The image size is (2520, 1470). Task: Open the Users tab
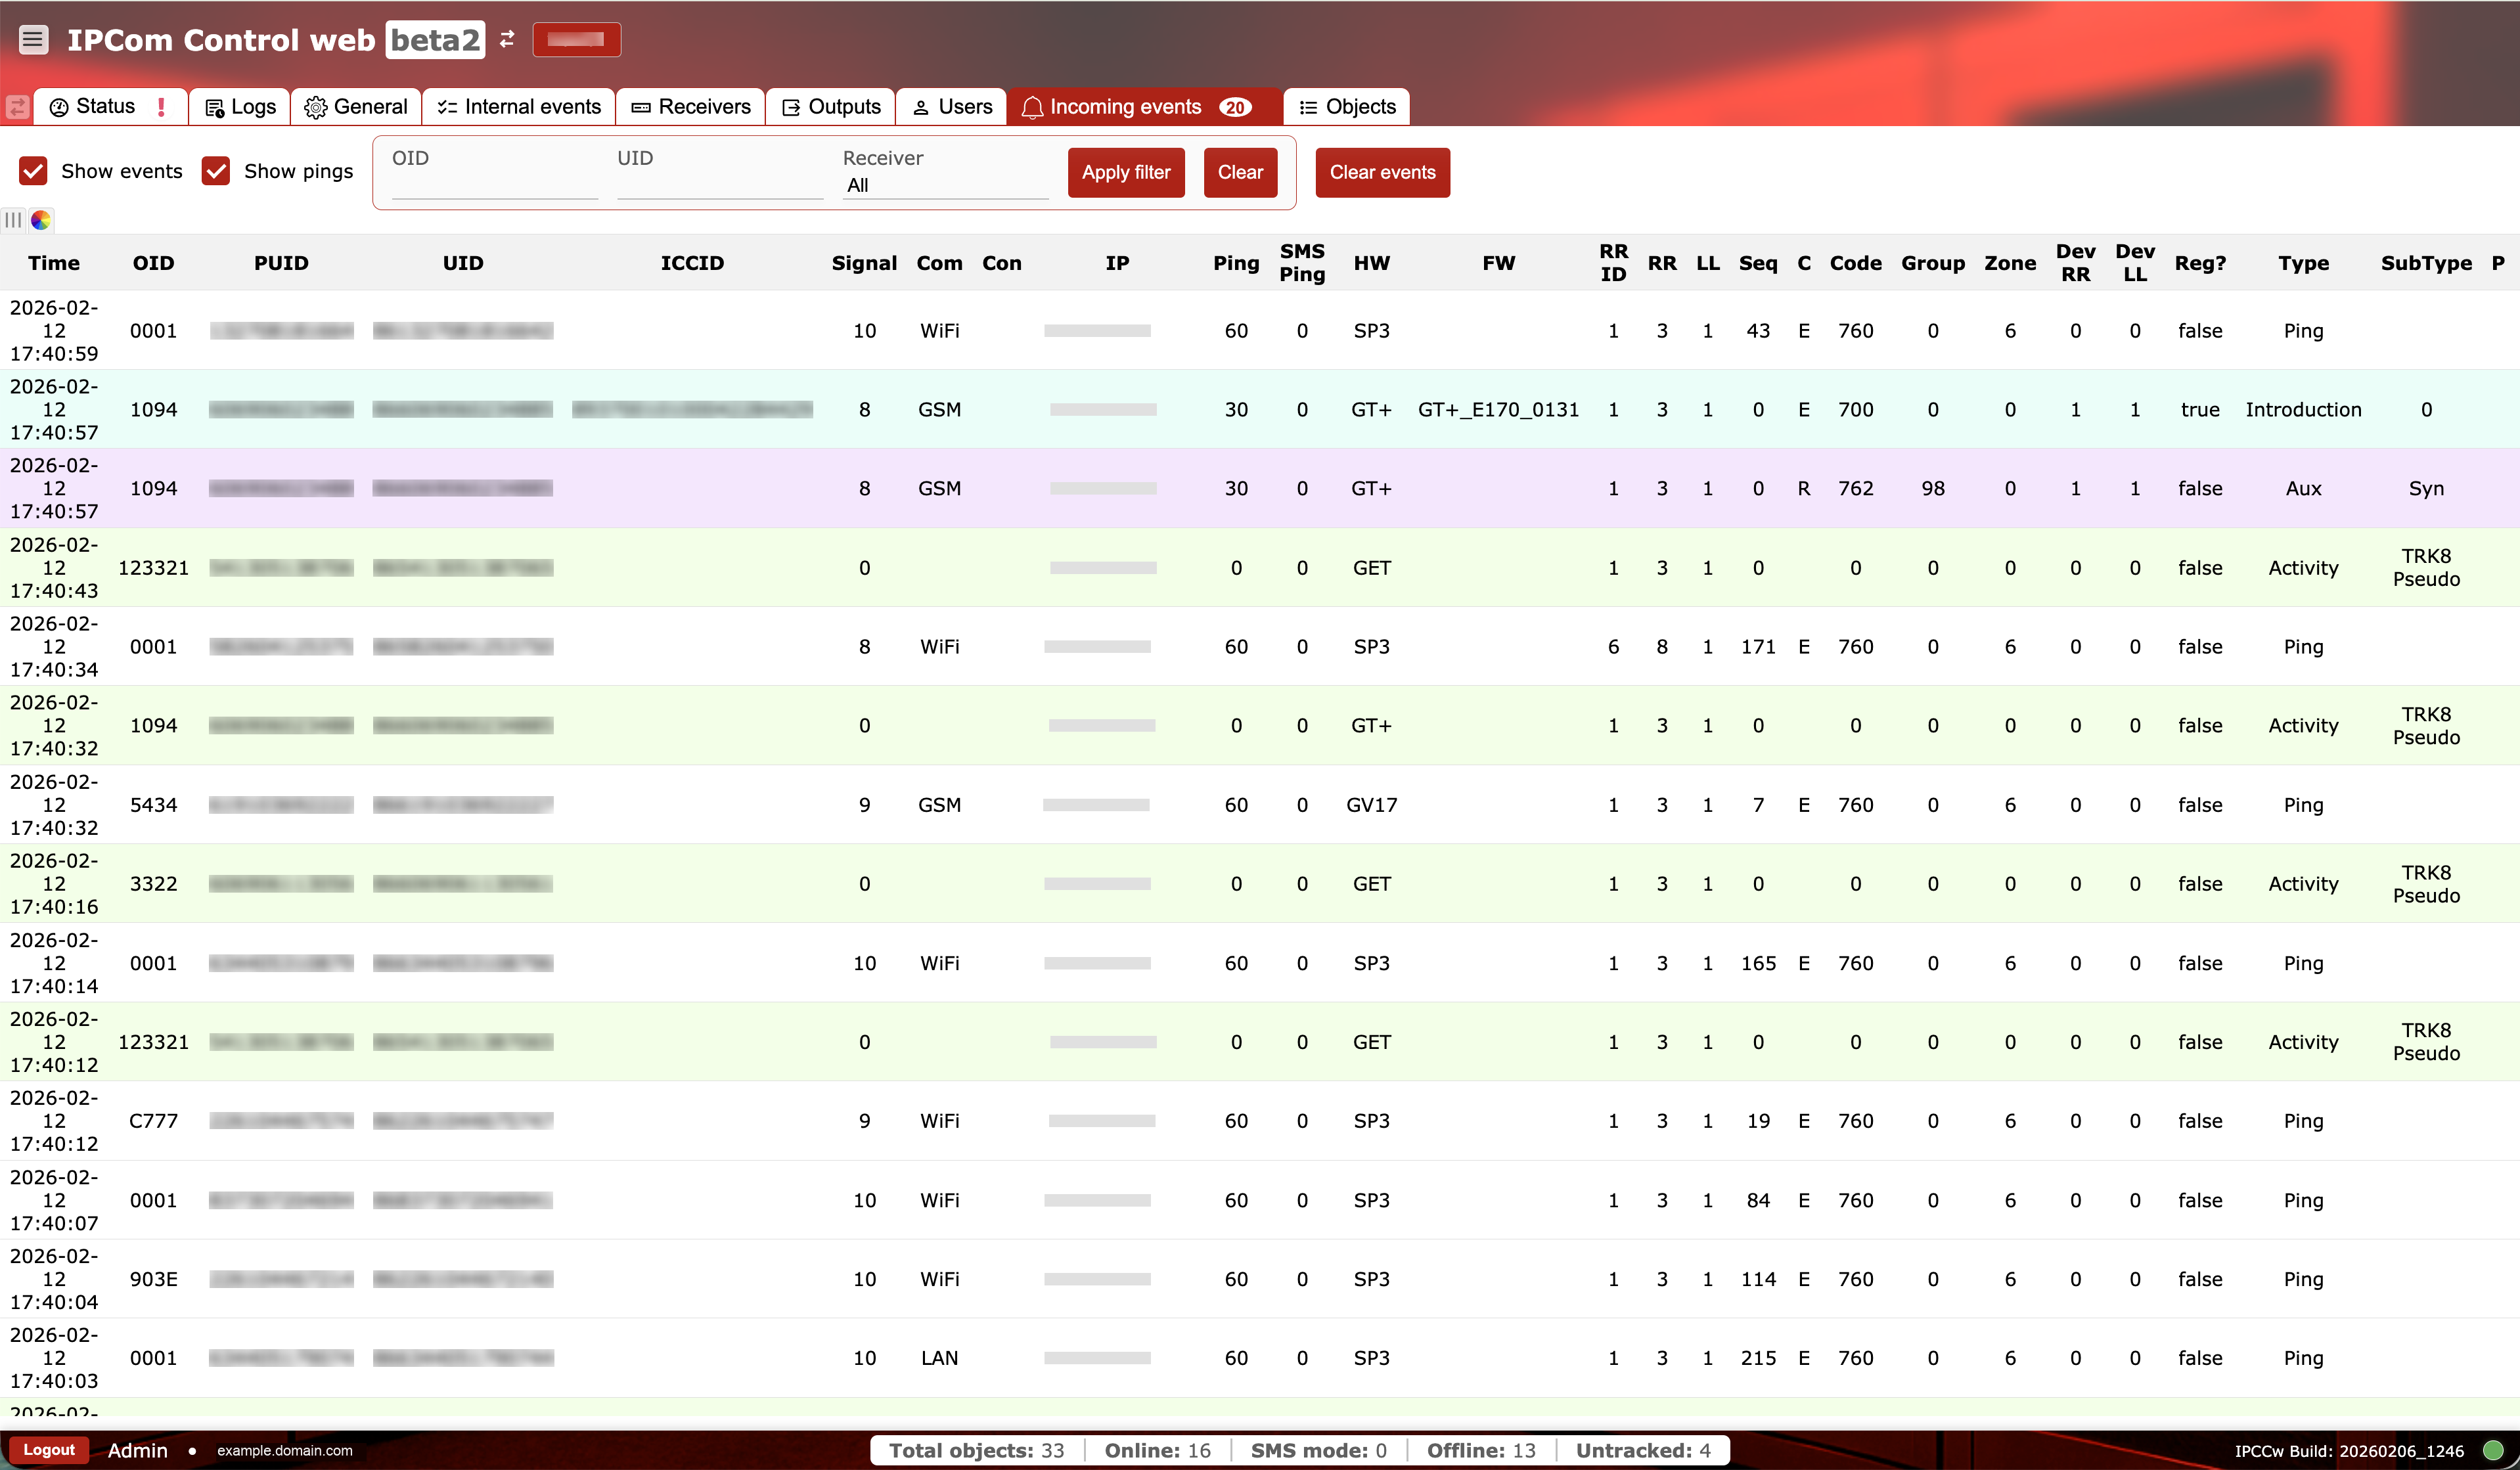click(950, 106)
